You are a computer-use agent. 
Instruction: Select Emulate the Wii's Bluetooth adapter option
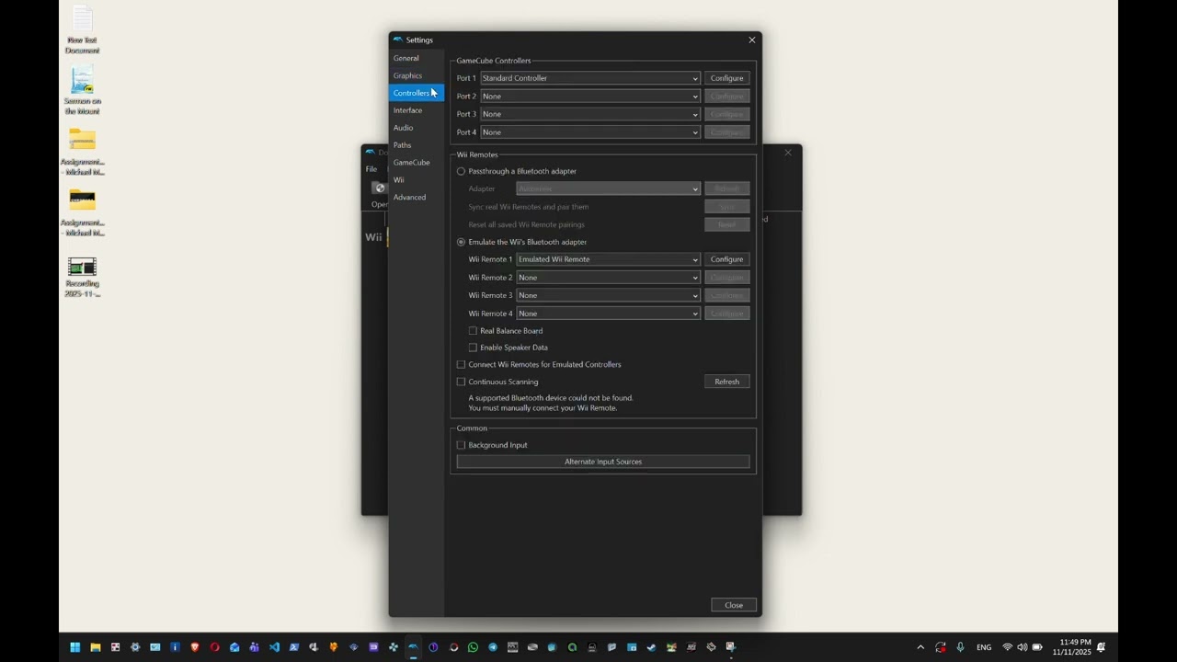coord(521,242)
